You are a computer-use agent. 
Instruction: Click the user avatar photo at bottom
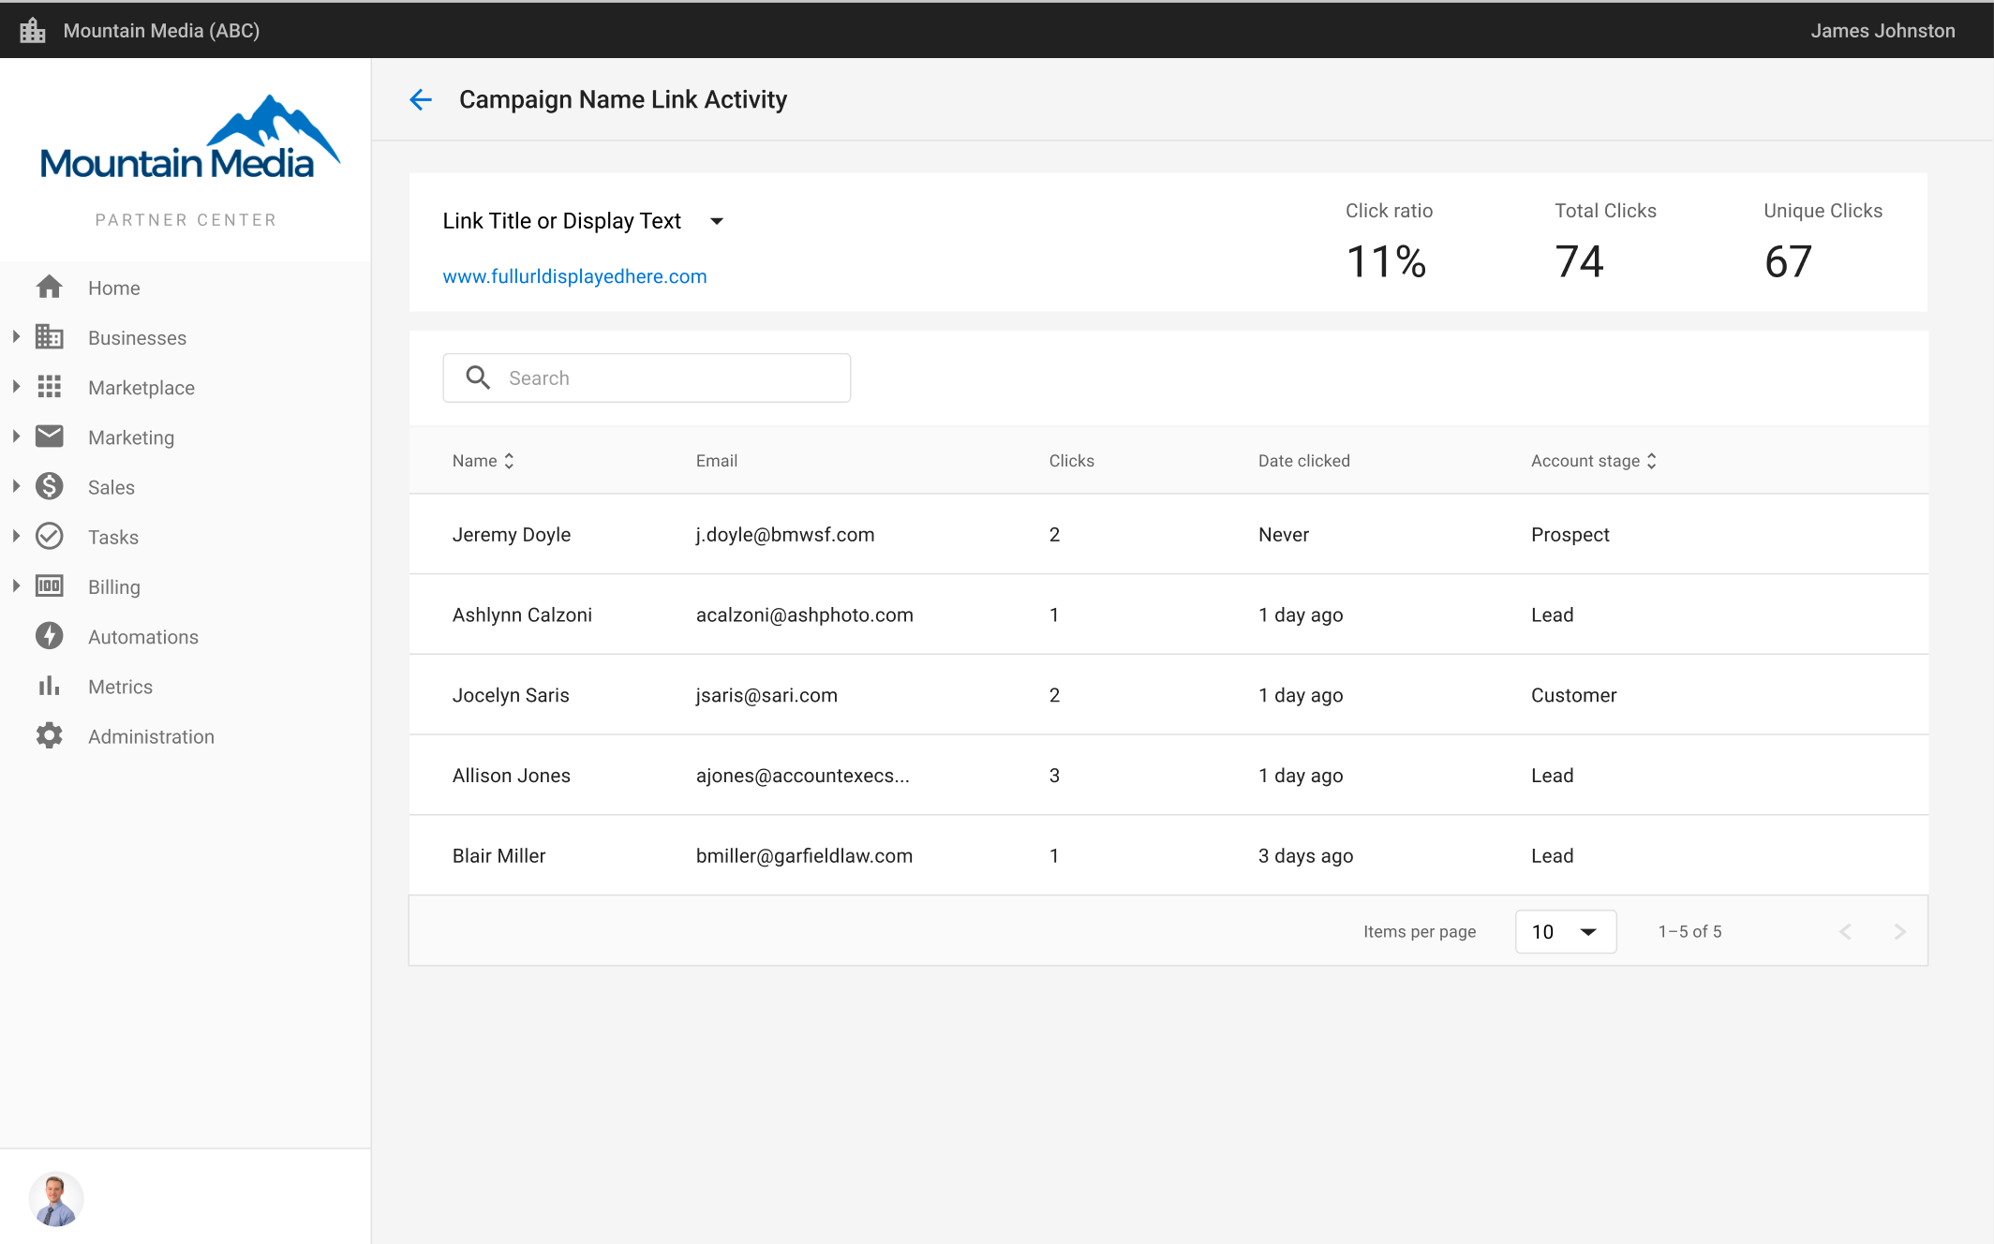point(56,1199)
